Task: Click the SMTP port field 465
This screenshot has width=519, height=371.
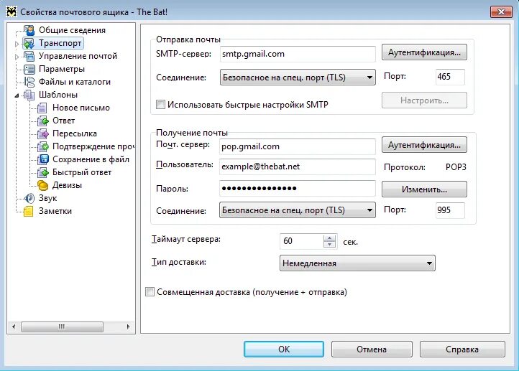Action: click(450, 77)
